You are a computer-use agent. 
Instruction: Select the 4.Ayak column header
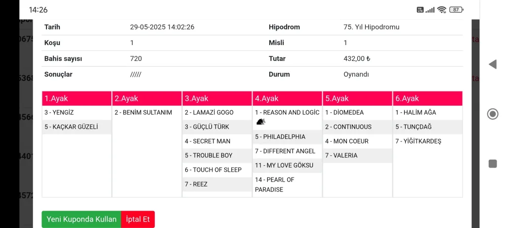pyautogui.click(x=287, y=98)
